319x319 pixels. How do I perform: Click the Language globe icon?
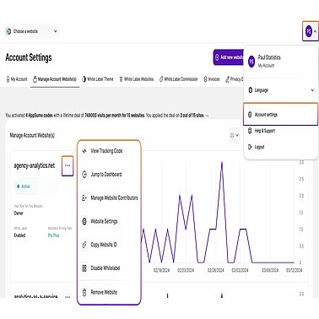click(251, 90)
